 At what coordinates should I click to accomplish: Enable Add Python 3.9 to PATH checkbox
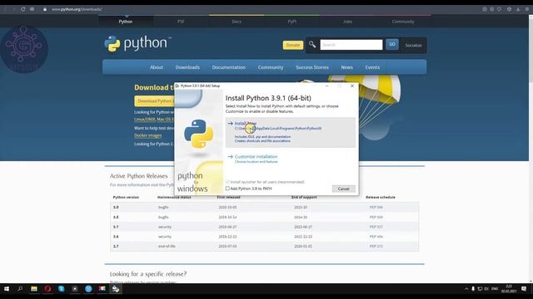pos(227,189)
